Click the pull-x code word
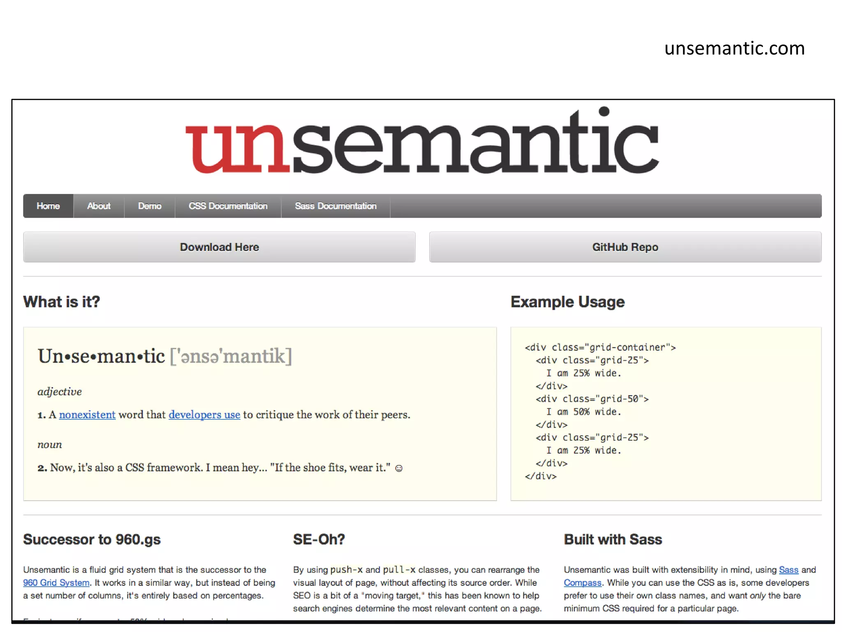This screenshot has height=632, width=842. point(399,570)
